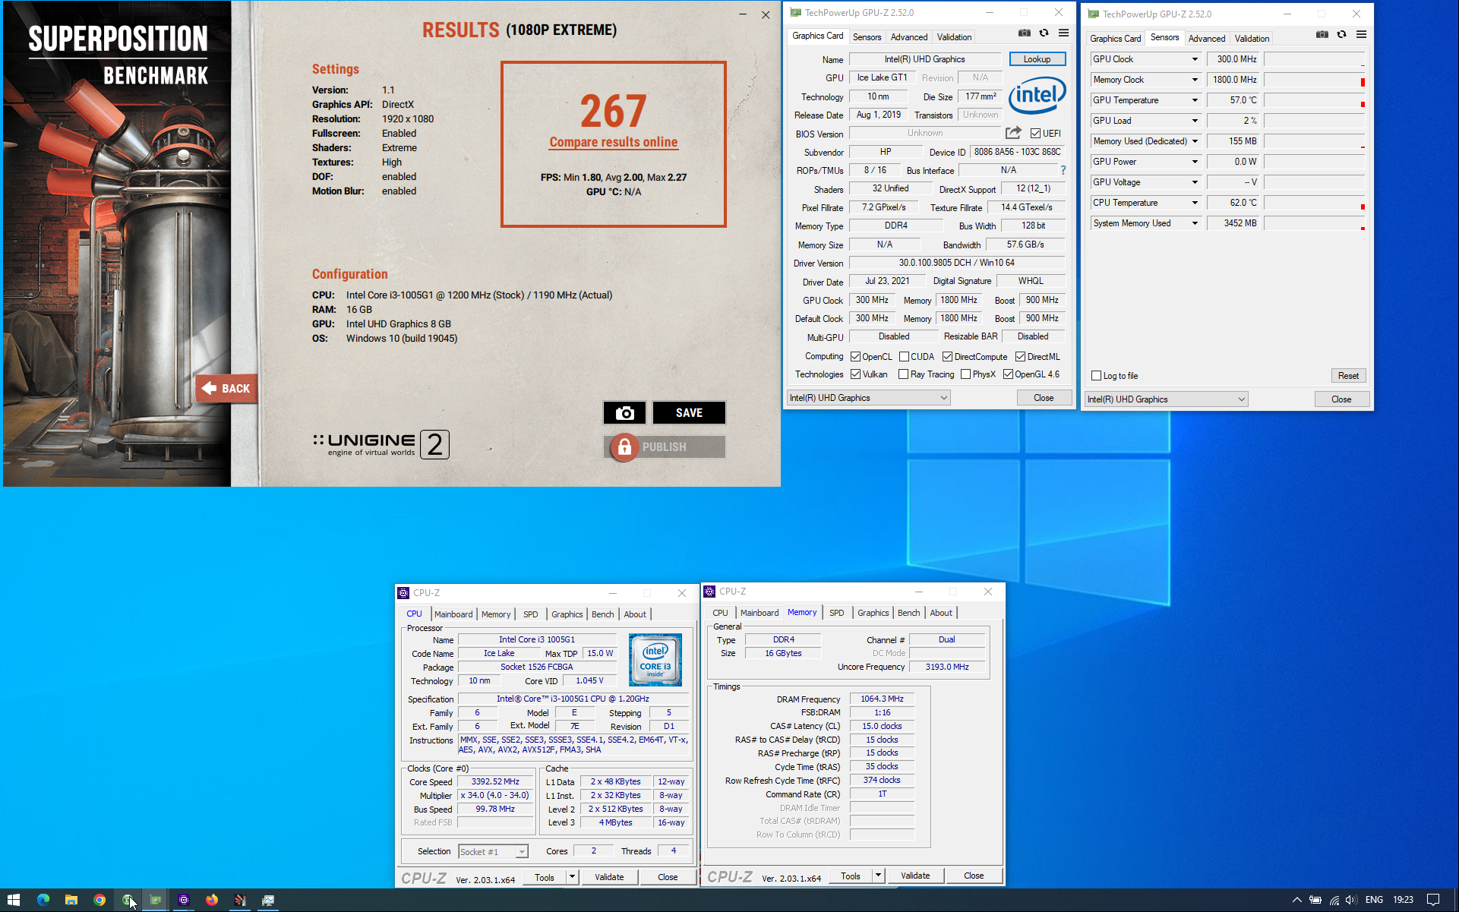Screen dimensions: 1459x912
Task: Click Compare results online link
Action: coord(614,142)
